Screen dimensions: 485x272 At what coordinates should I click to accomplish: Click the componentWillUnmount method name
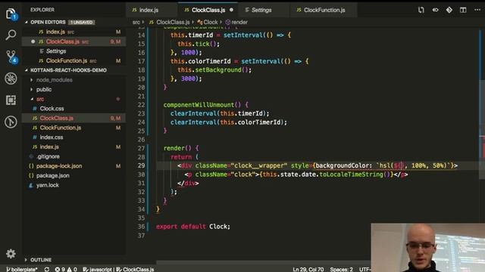click(199, 105)
